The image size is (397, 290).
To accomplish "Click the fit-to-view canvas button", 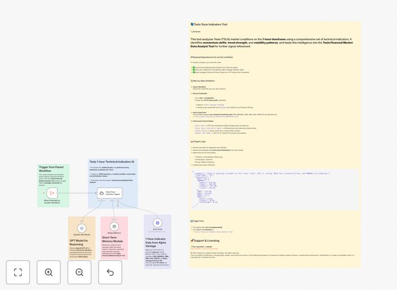I will (x=18, y=272).
